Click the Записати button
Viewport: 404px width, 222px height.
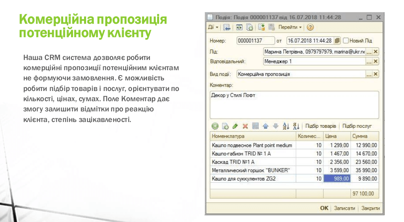[x=344, y=208]
